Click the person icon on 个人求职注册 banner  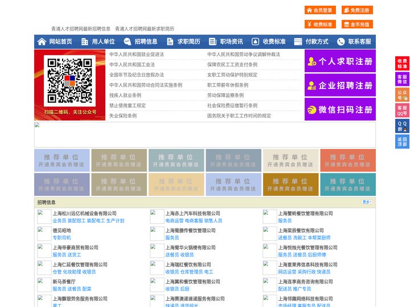312,61
